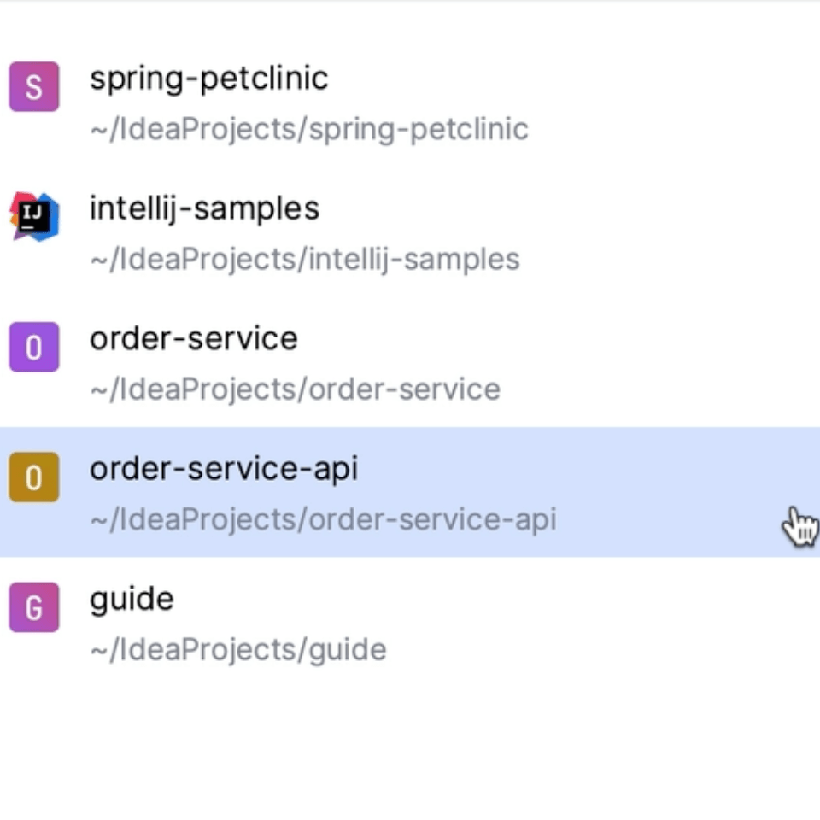Select the order-service-api project title
Viewport: 820px width, 820px height.
pos(224,469)
